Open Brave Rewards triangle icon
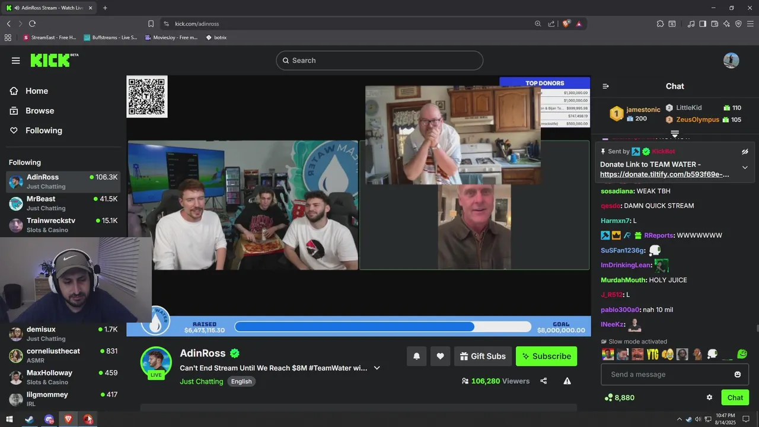Viewport: 759px width, 427px height. (579, 24)
